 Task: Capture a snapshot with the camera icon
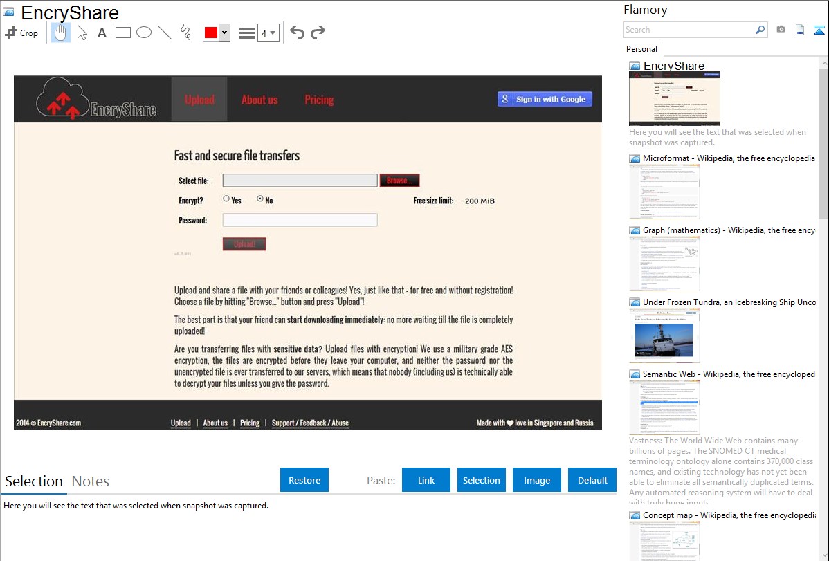[781, 30]
